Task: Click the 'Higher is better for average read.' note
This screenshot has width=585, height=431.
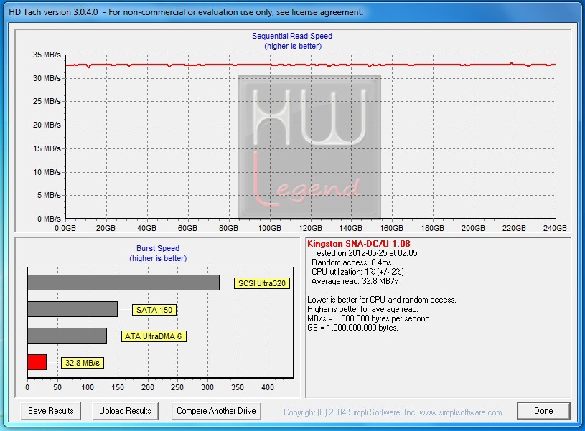Action: point(362,309)
